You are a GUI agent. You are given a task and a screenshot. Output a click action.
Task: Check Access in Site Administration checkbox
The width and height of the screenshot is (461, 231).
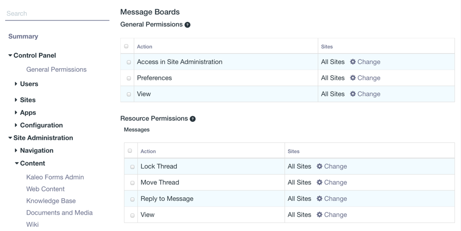129,62
